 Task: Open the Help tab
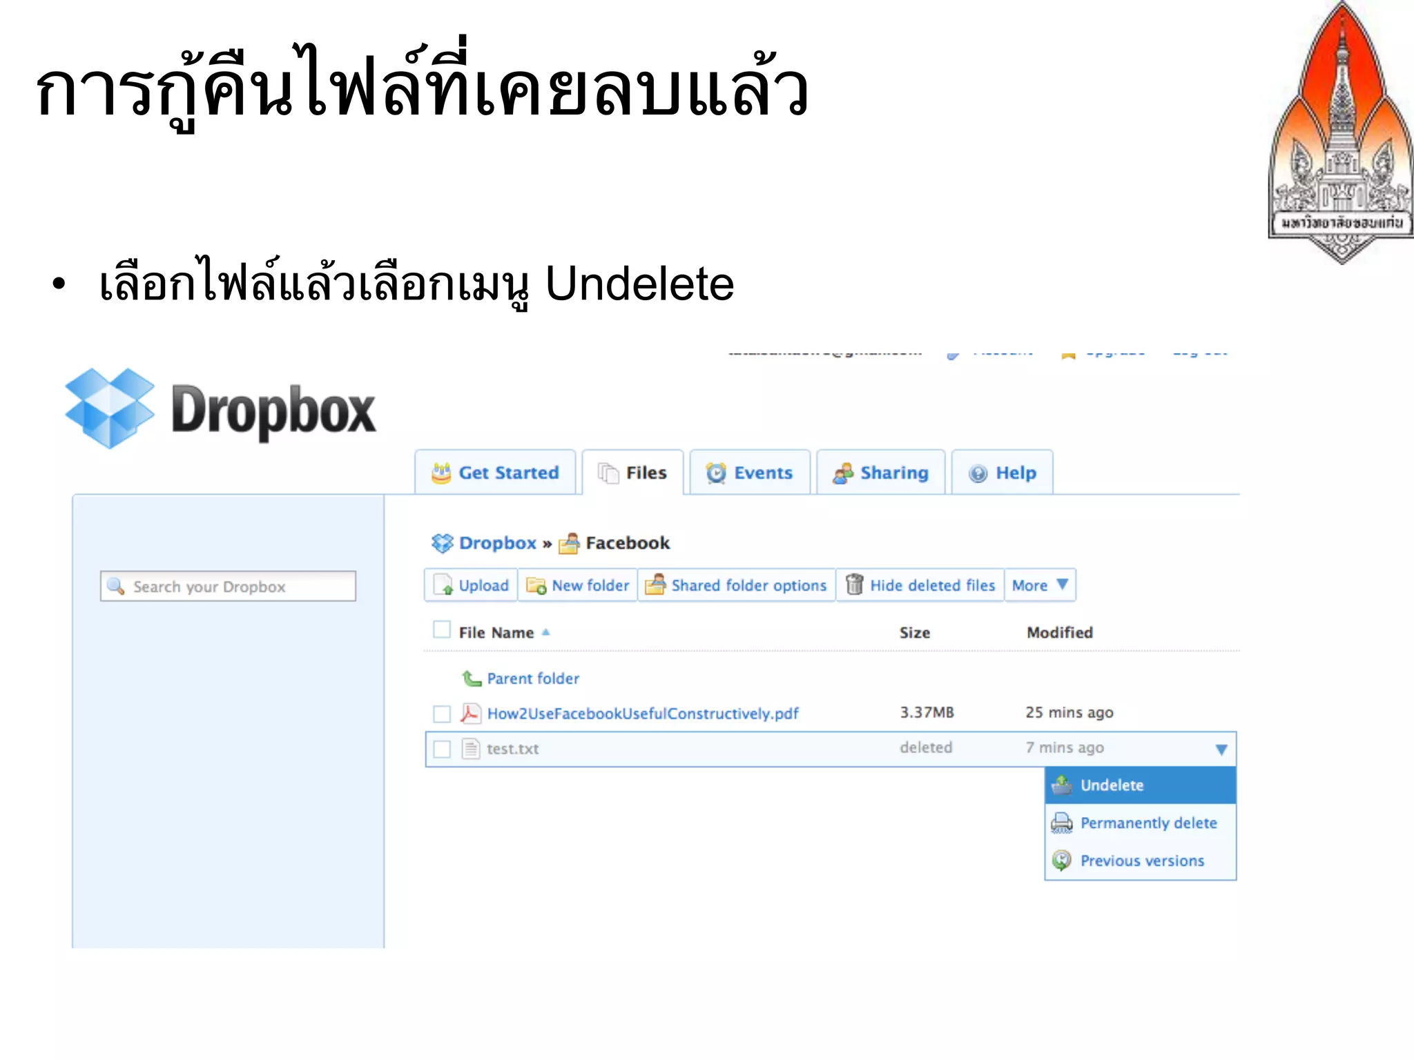coord(1003,473)
